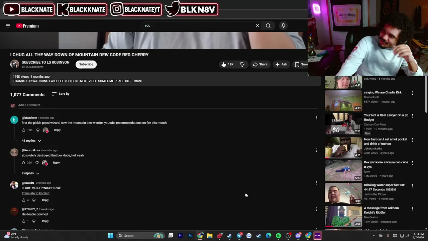The width and height of the screenshot is (428, 241).
Task: Click Translate to English on @BraedN_ comment
Action: (x=35, y=193)
